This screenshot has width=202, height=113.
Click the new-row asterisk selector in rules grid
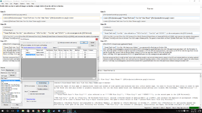22,57
